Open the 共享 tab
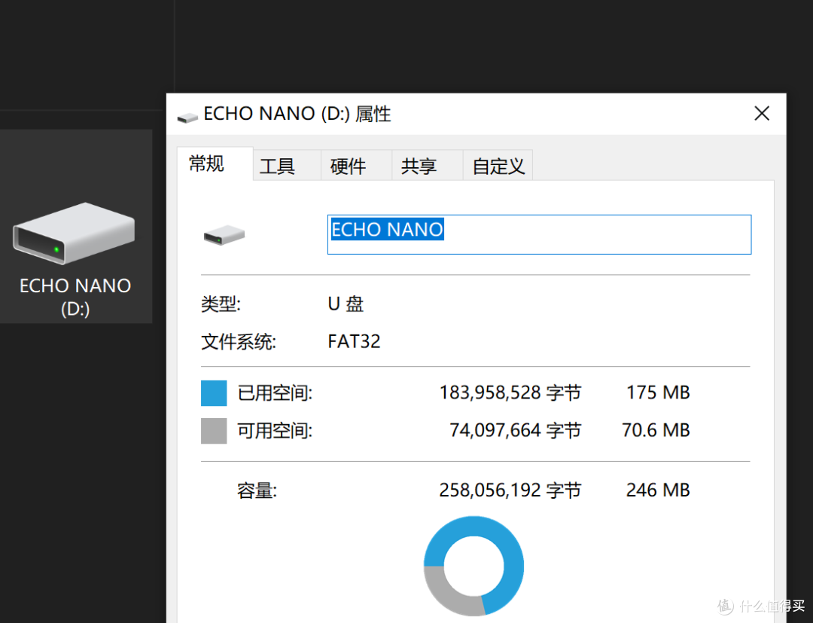 [x=427, y=166]
